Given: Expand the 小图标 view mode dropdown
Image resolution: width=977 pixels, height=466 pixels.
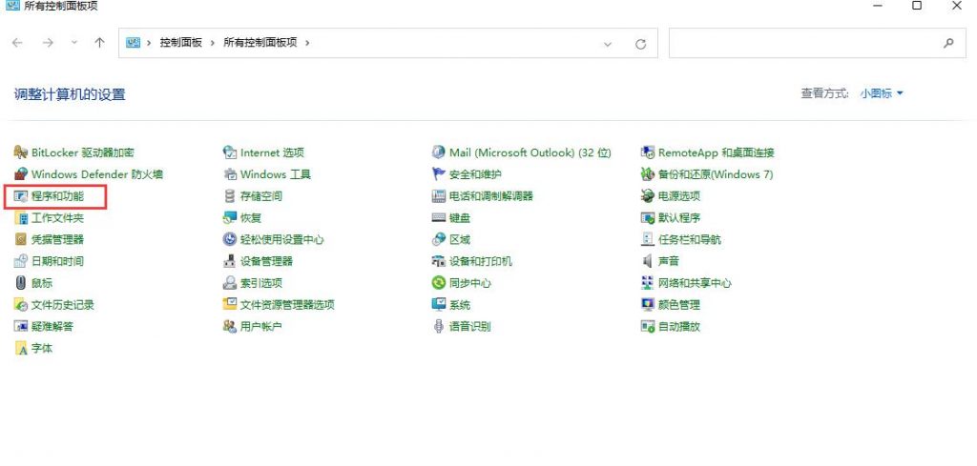Looking at the screenshot, I should pos(900,93).
